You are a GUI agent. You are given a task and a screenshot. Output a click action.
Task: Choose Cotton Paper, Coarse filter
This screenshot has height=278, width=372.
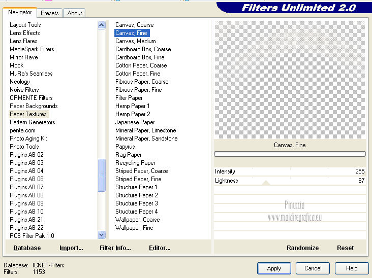pyautogui.click(x=141, y=65)
